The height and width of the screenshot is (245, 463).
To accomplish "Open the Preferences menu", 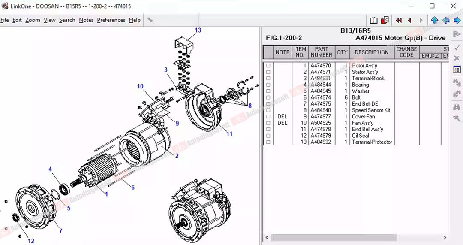I will tap(111, 20).
